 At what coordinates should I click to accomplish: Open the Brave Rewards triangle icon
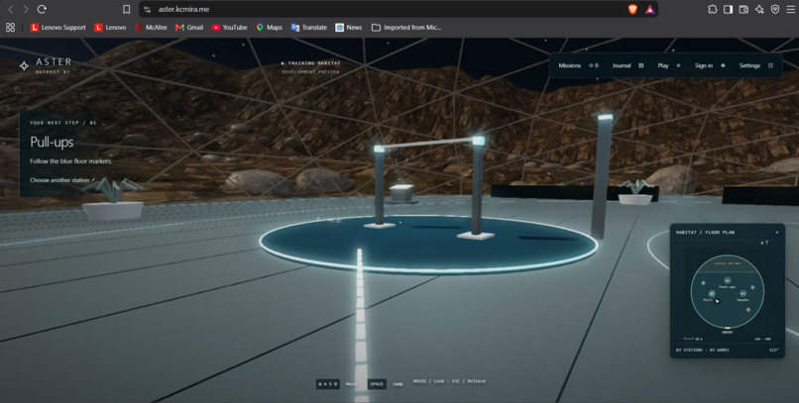tap(650, 9)
